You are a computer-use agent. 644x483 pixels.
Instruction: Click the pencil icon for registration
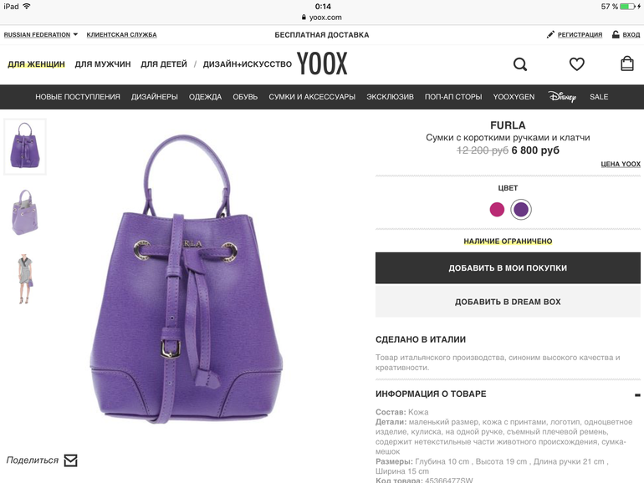[x=550, y=34]
